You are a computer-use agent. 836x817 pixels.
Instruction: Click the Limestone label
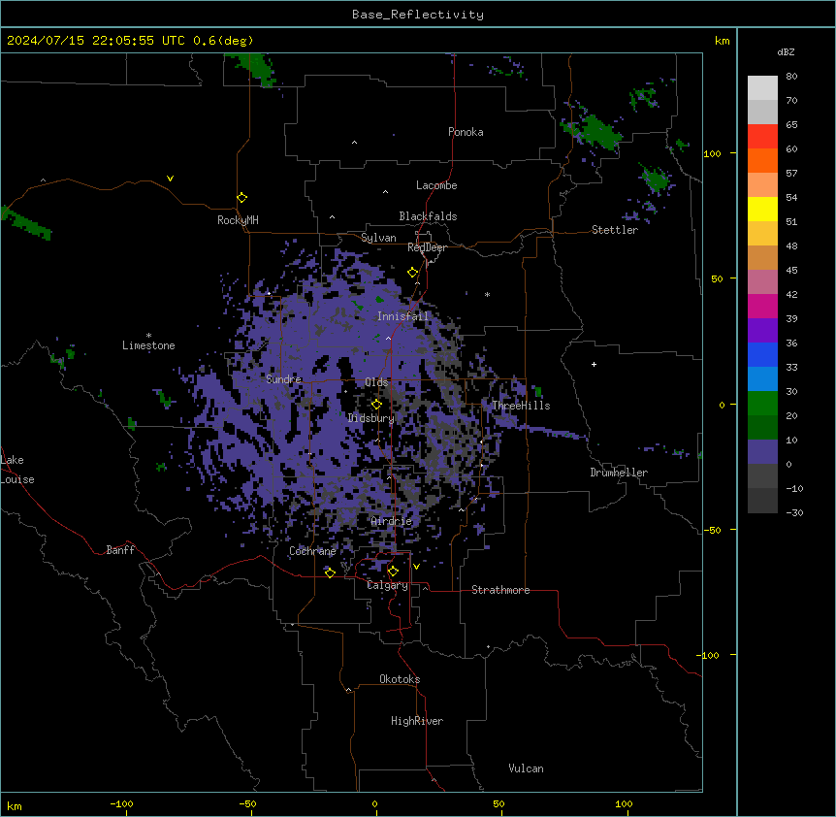coord(148,345)
